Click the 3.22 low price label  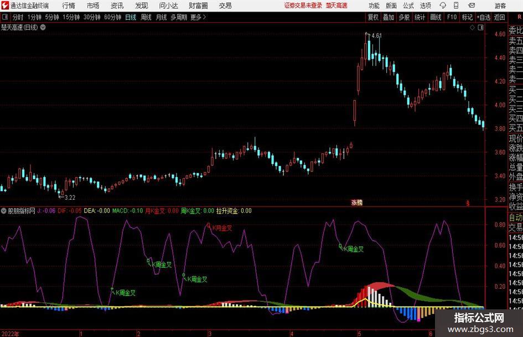tap(70, 198)
